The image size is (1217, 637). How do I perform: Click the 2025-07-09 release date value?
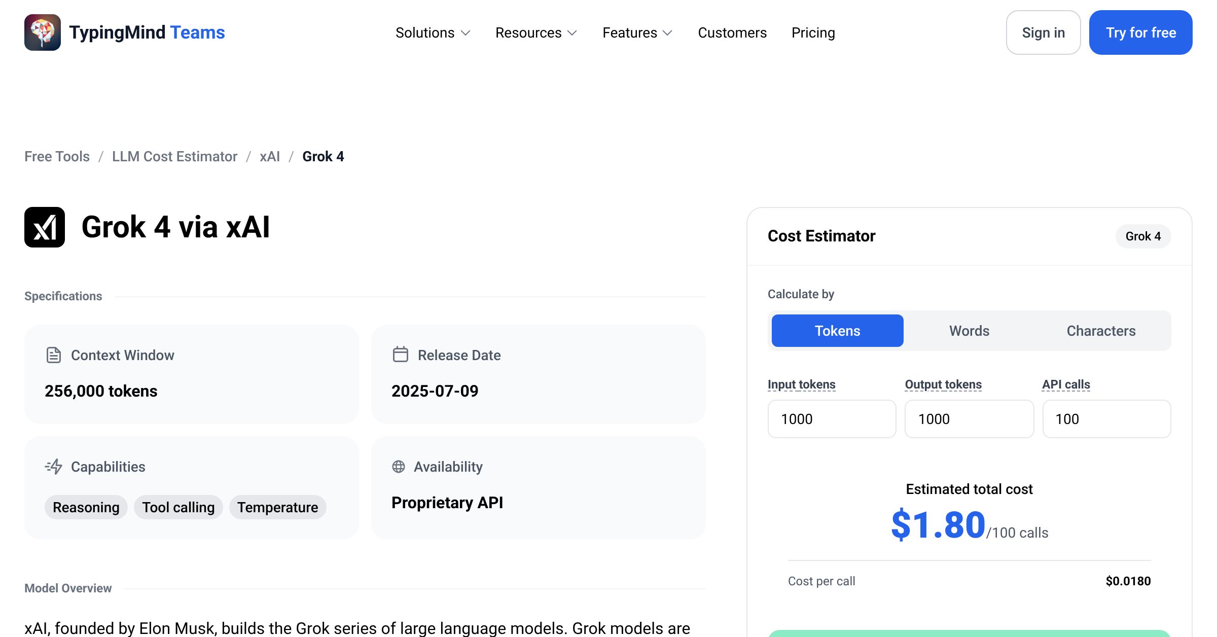pyautogui.click(x=435, y=391)
